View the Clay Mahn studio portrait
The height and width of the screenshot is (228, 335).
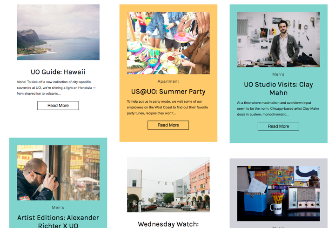click(278, 40)
